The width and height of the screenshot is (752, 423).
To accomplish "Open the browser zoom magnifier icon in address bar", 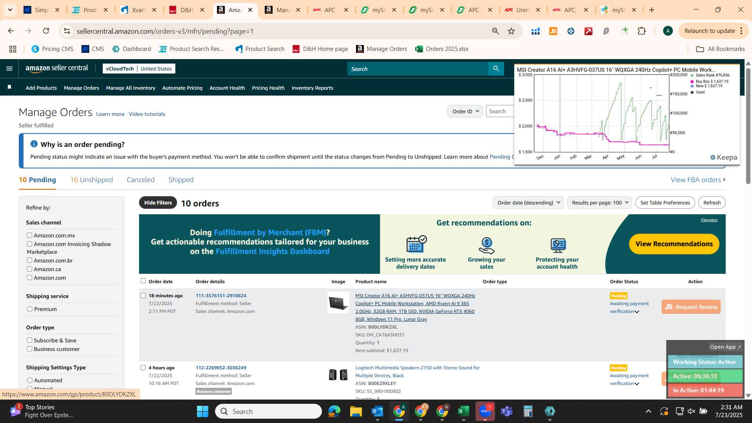I will [495, 31].
